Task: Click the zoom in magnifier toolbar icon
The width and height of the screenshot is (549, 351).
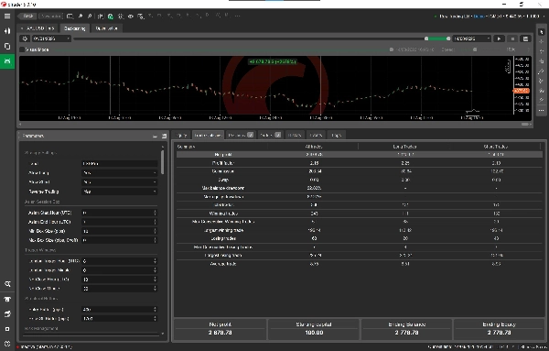Action: [81, 16]
